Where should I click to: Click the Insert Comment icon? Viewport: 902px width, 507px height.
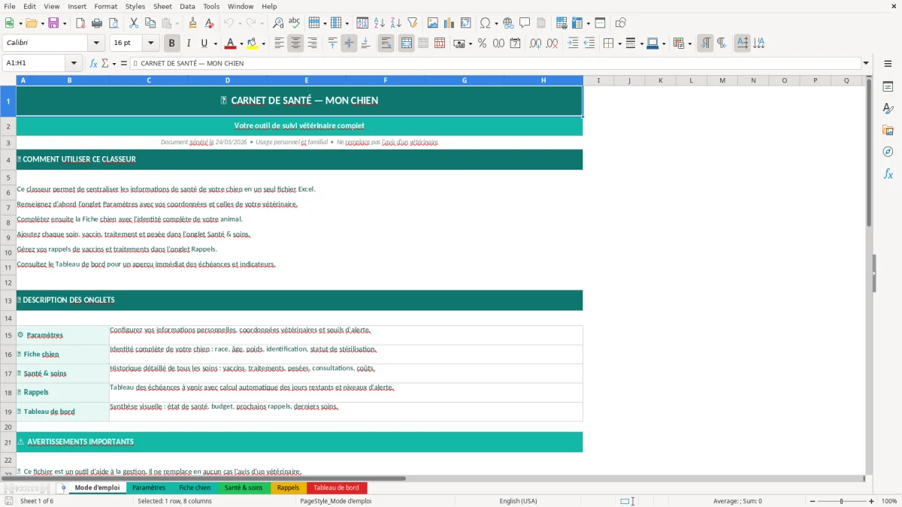coord(525,23)
